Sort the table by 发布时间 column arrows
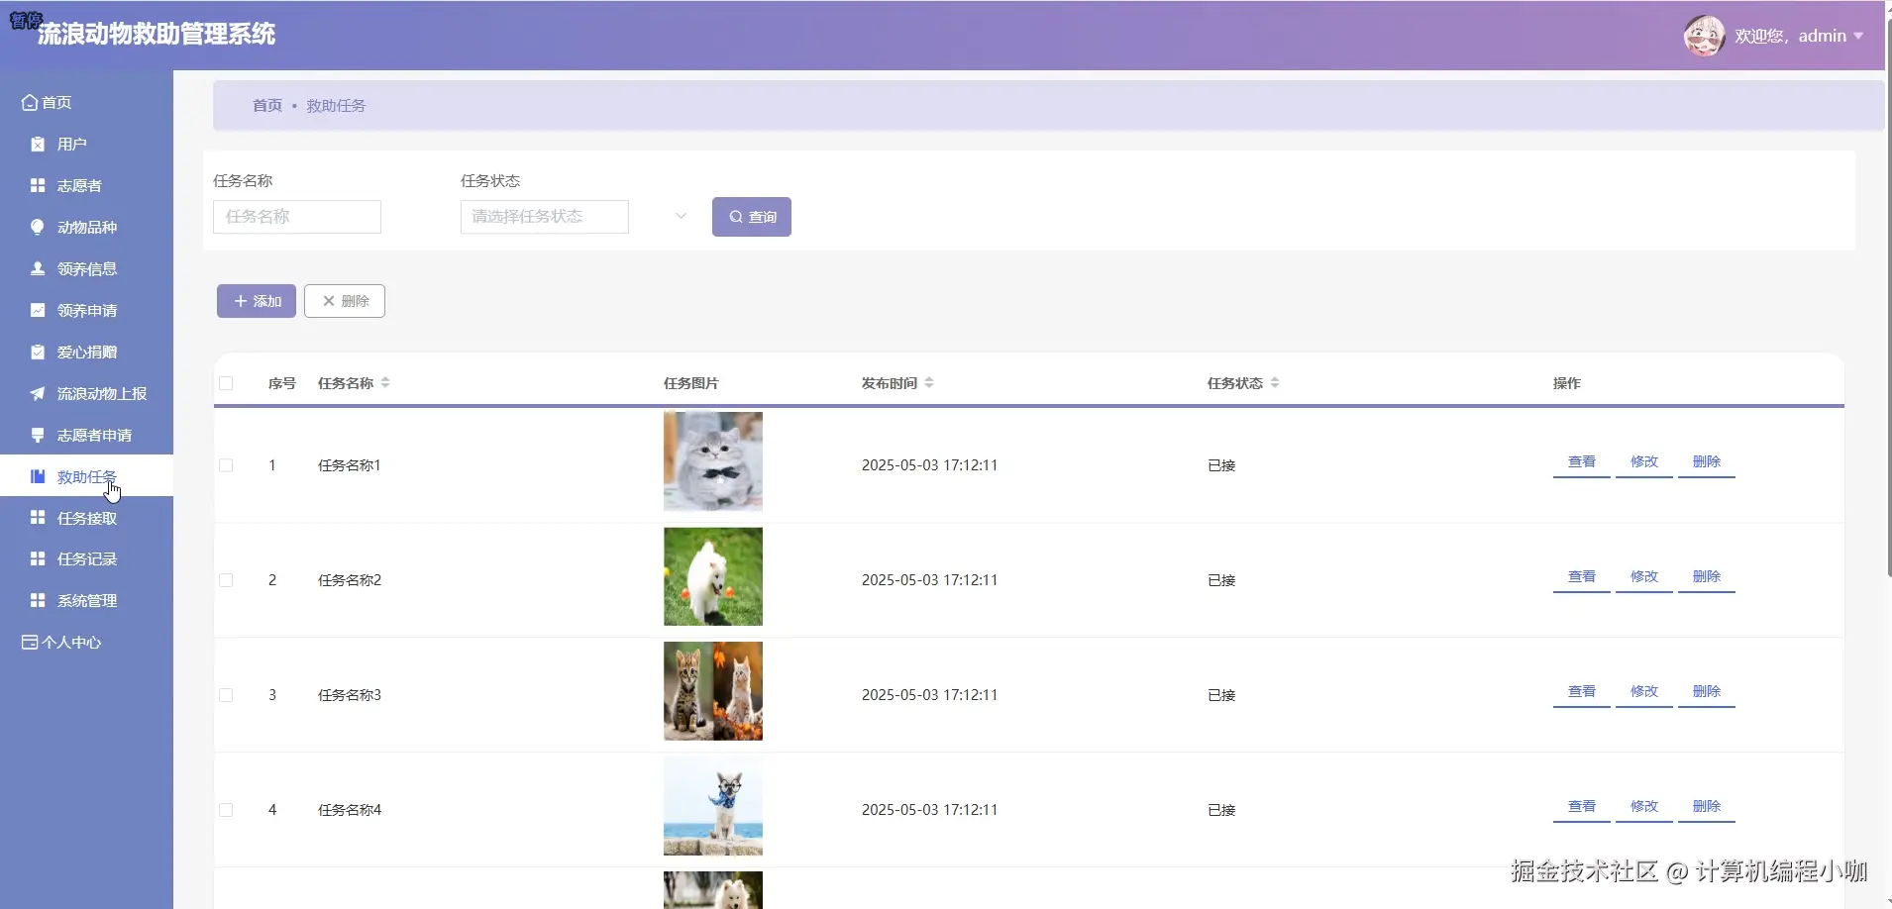This screenshot has height=909, width=1892. coord(929,383)
